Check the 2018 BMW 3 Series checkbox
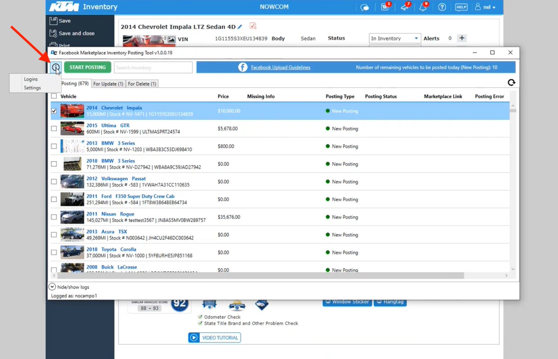 [54, 164]
